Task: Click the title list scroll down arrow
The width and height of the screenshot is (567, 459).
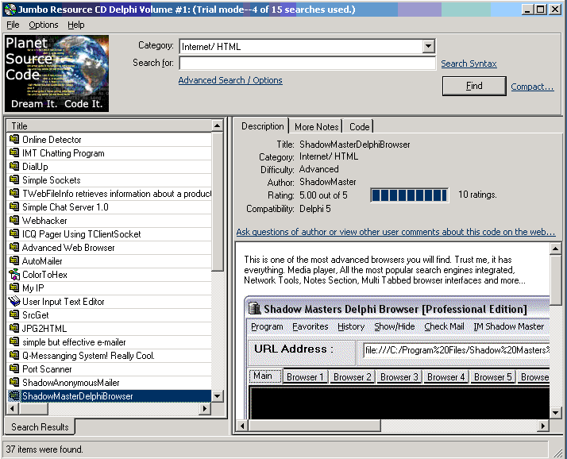Action: (217, 395)
